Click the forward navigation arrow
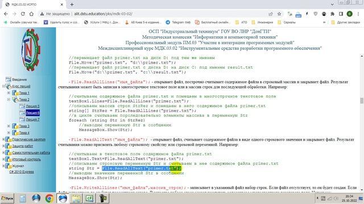 (14, 14)
